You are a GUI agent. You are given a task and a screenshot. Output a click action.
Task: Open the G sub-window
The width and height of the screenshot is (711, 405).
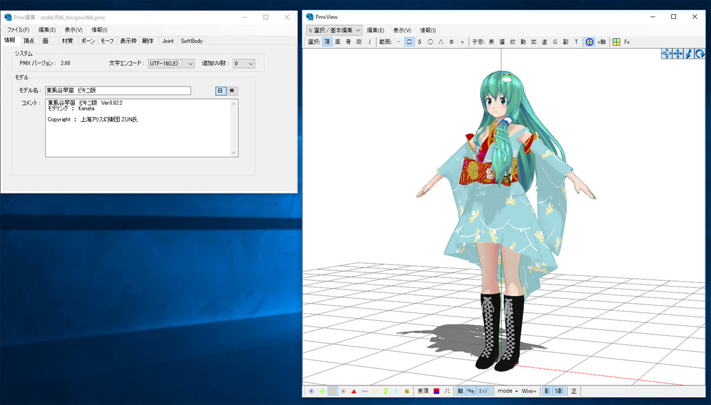click(555, 42)
